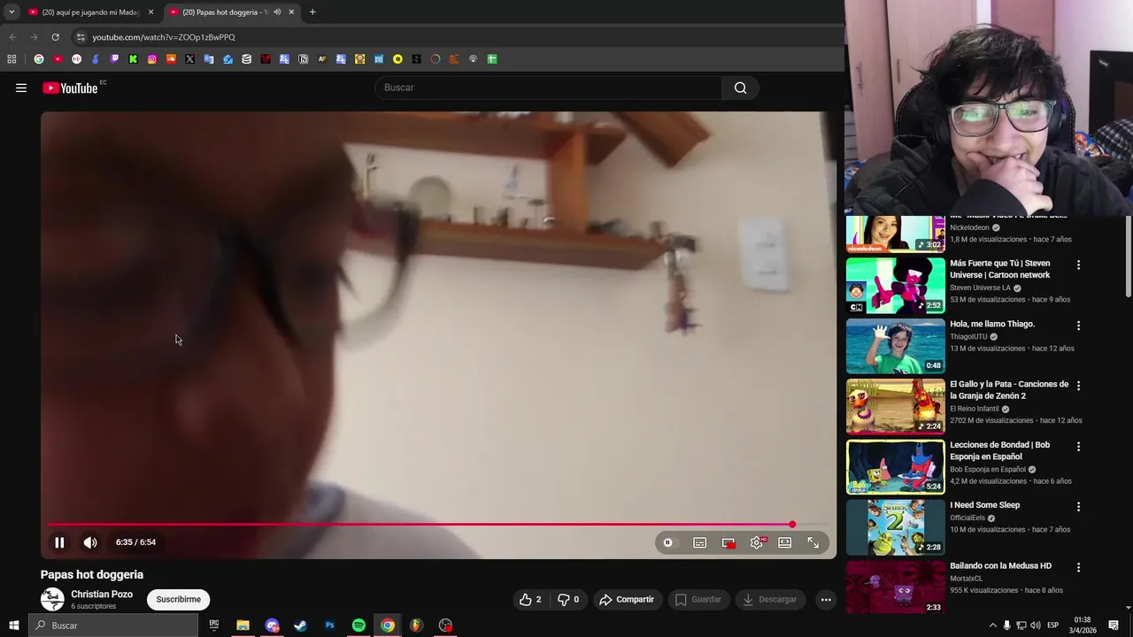This screenshot has width=1133, height=637.
Task: Click the Guardar save button
Action: click(x=698, y=600)
